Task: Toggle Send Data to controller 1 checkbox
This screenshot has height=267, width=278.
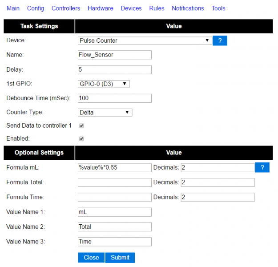Action: pos(81,126)
